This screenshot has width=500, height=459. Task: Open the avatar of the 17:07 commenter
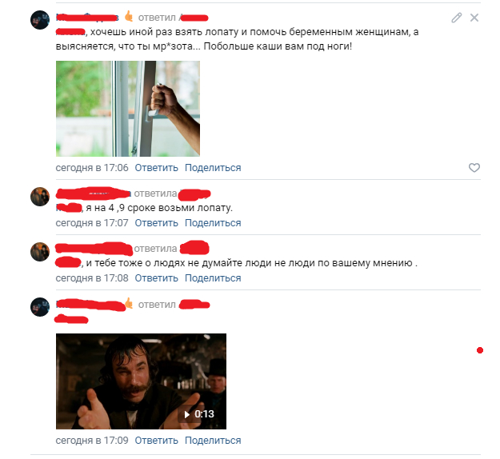(x=40, y=197)
